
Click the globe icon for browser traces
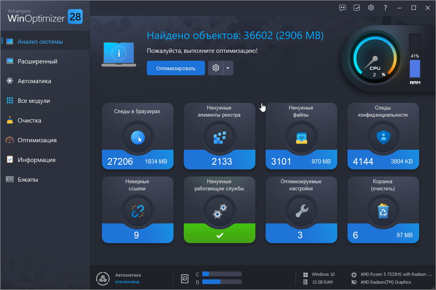[138, 138]
